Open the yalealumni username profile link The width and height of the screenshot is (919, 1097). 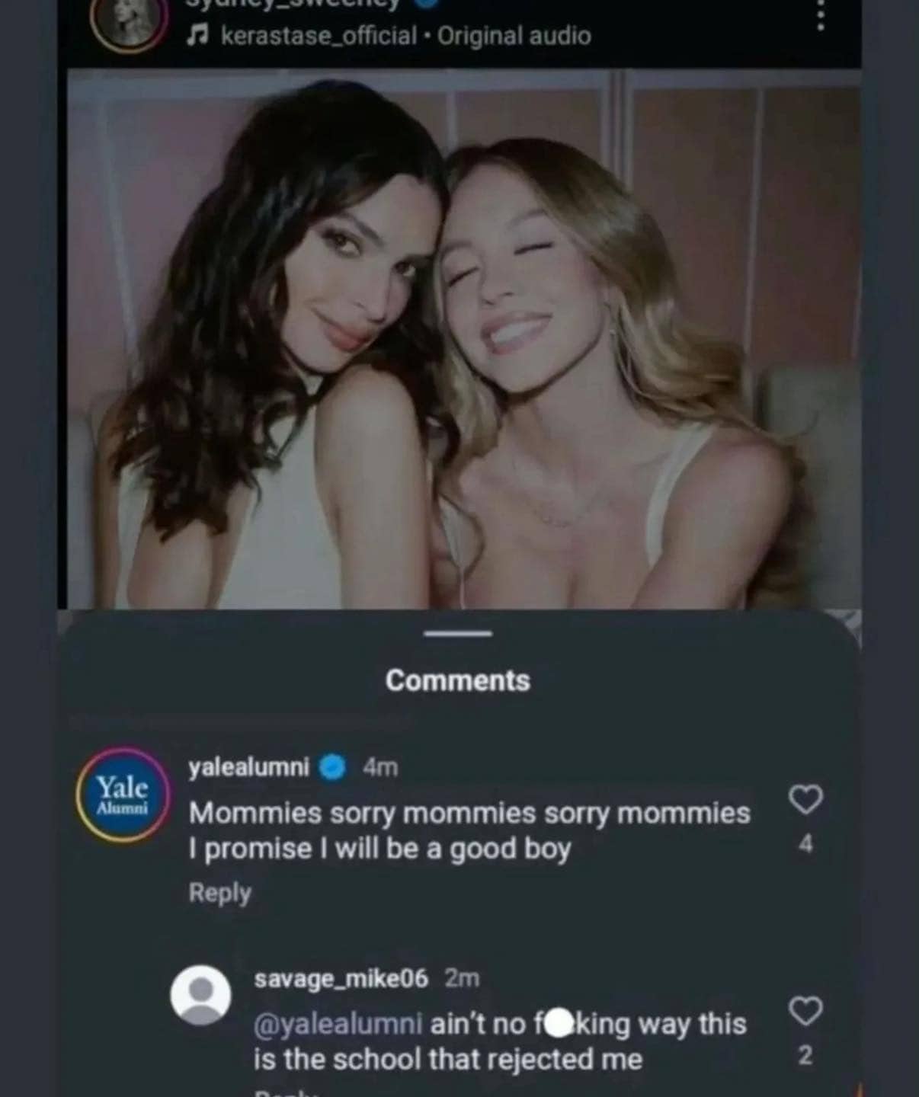click(x=248, y=767)
